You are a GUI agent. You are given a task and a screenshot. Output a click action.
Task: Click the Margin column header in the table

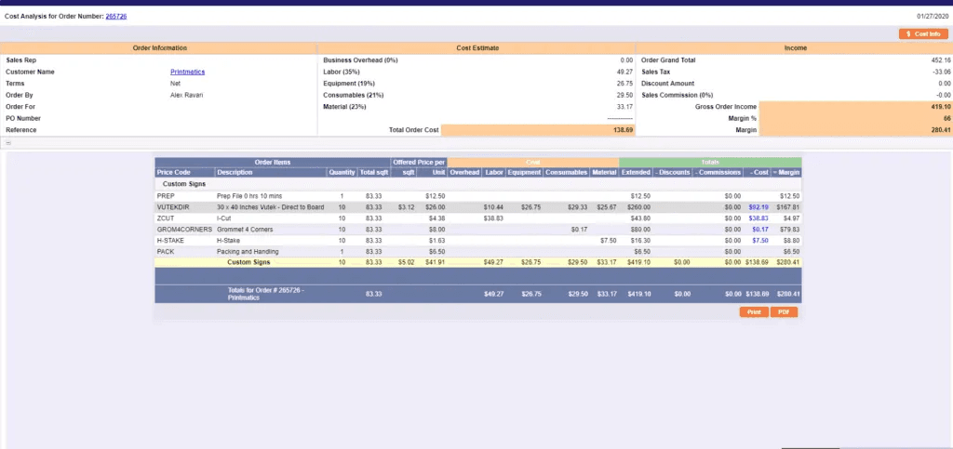pos(785,172)
